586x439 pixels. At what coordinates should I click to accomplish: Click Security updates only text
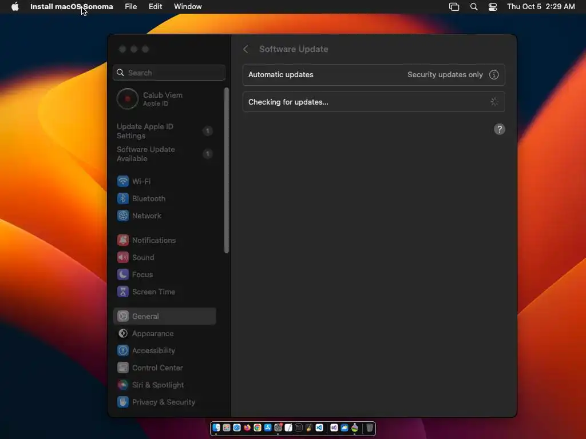pos(445,75)
